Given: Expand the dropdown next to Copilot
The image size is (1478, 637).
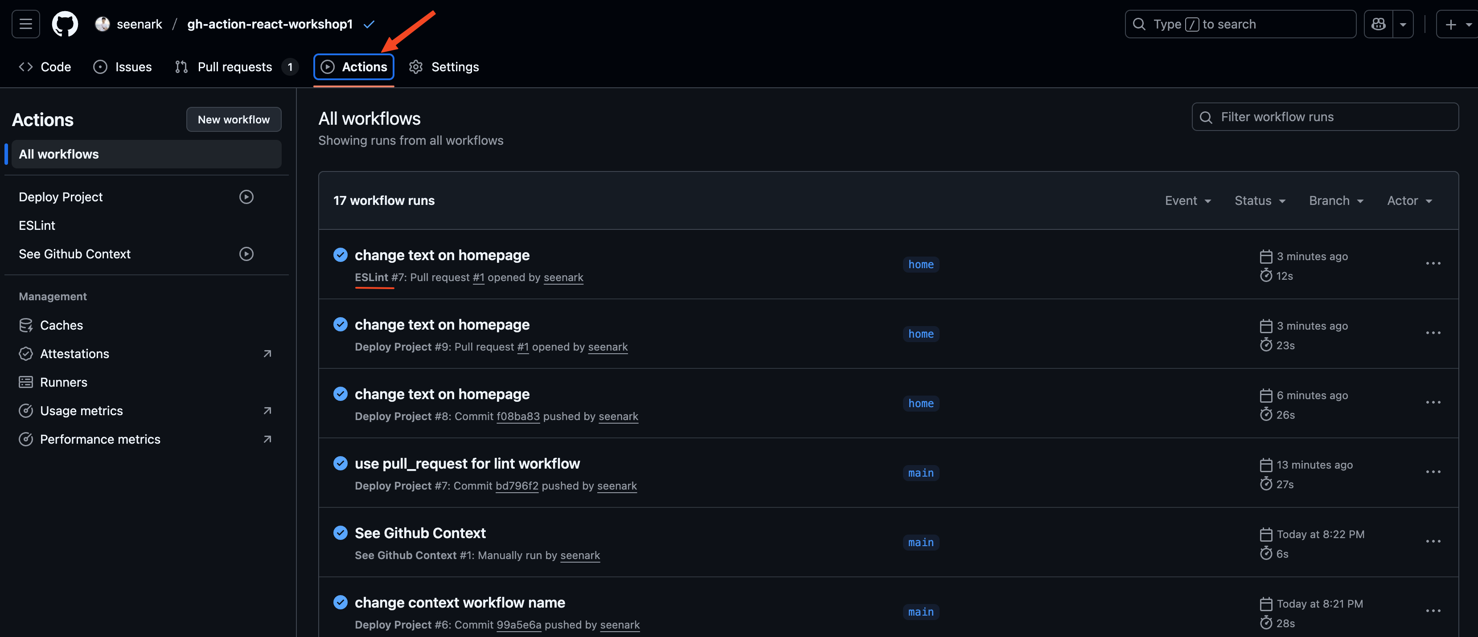Looking at the screenshot, I should (1403, 24).
